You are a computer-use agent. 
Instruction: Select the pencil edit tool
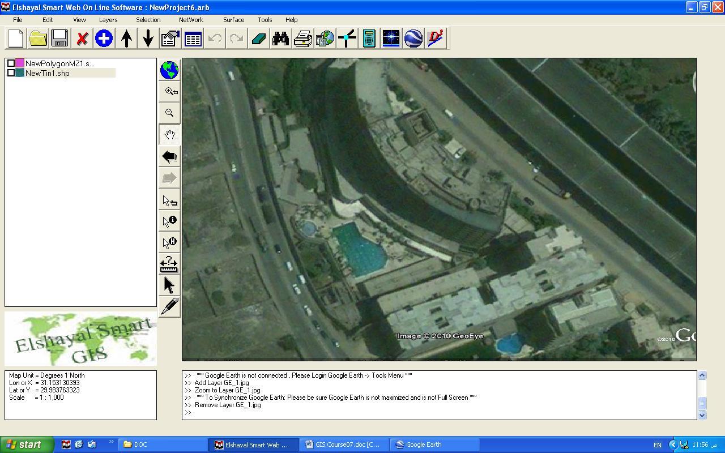[169, 307]
